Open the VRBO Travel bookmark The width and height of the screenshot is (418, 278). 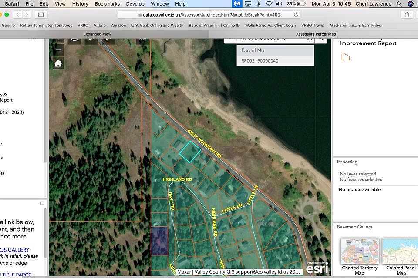[312, 25]
